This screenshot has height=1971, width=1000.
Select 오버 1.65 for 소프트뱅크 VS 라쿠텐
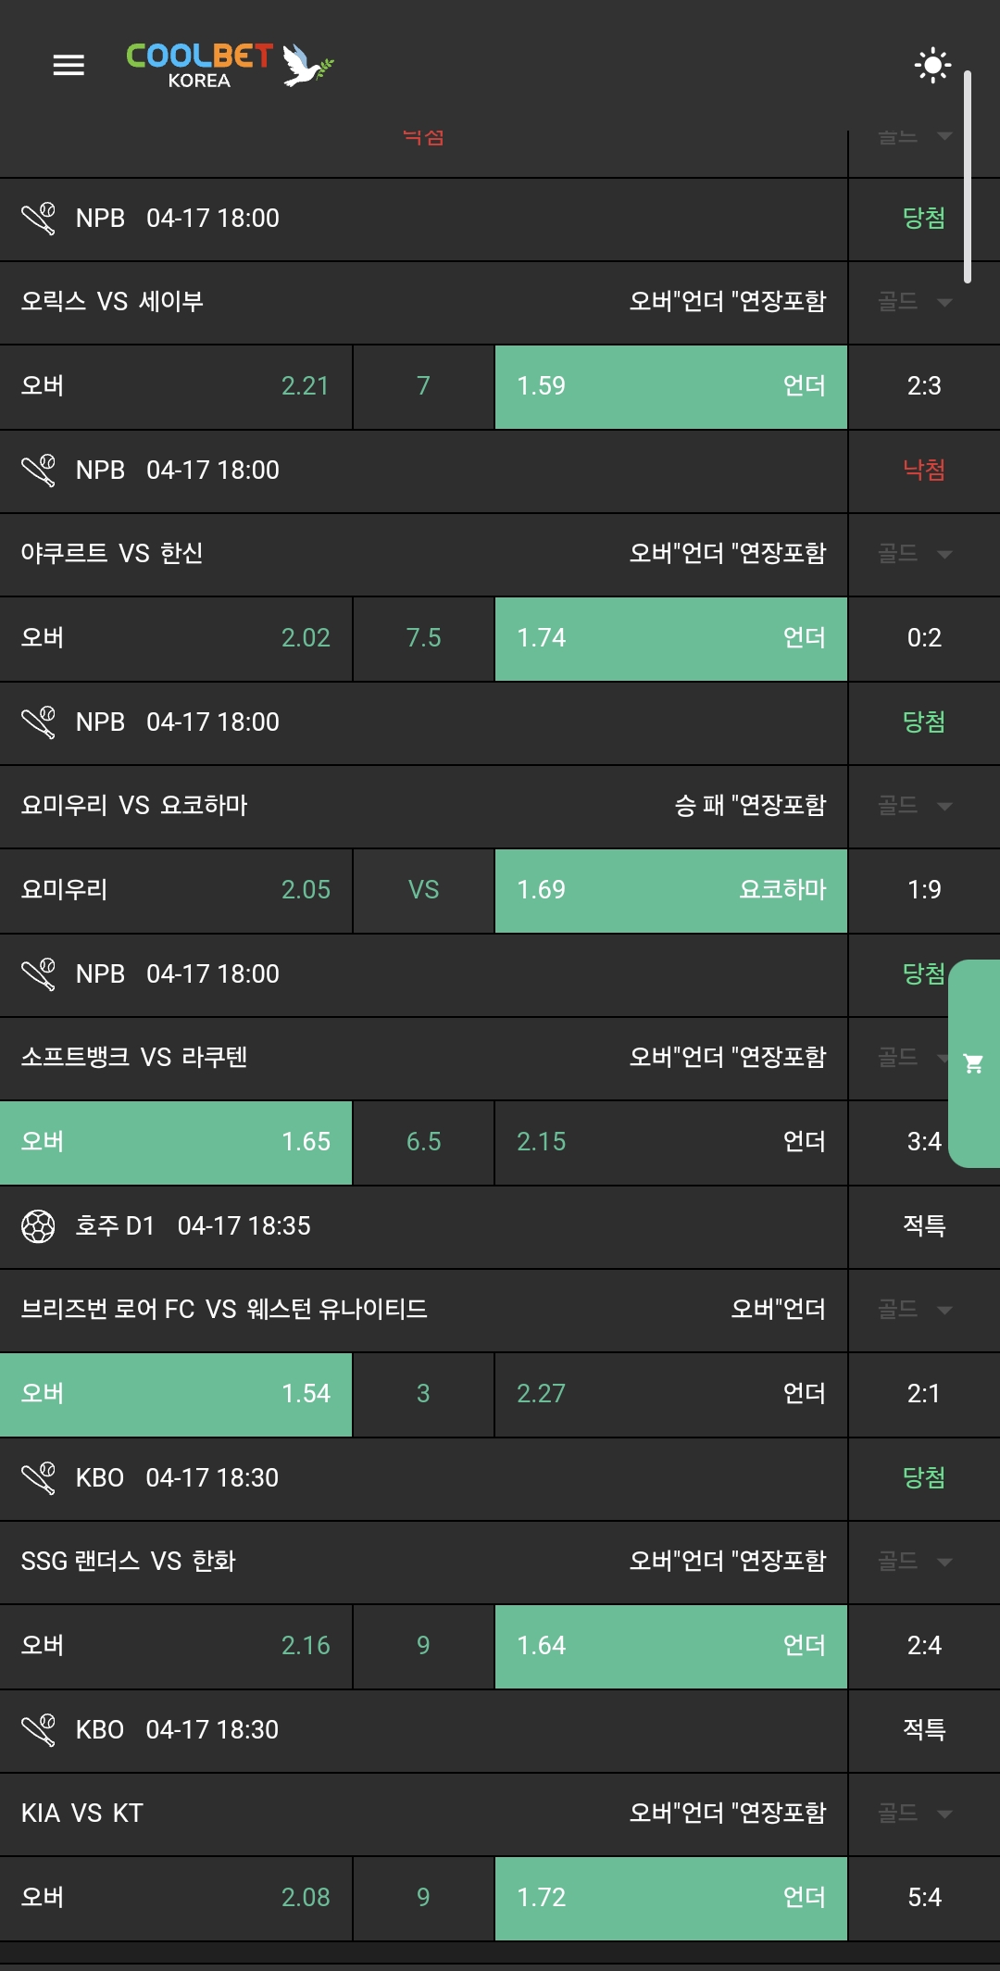click(176, 1143)
